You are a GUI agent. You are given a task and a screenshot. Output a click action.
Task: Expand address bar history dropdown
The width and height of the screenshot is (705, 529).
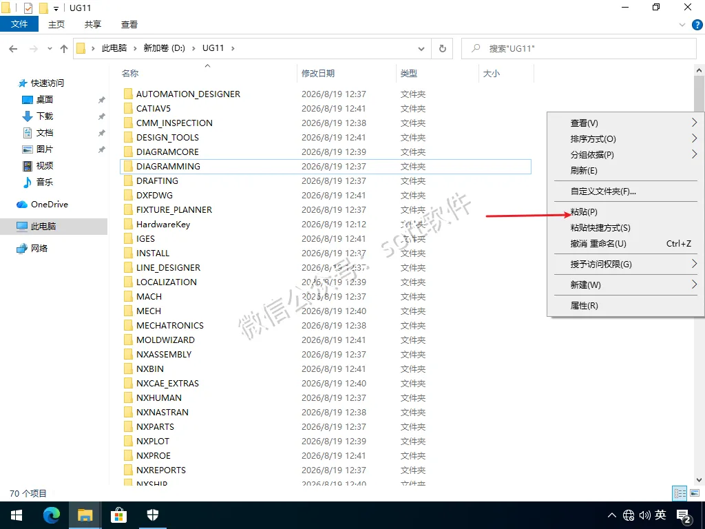(421, 49)
